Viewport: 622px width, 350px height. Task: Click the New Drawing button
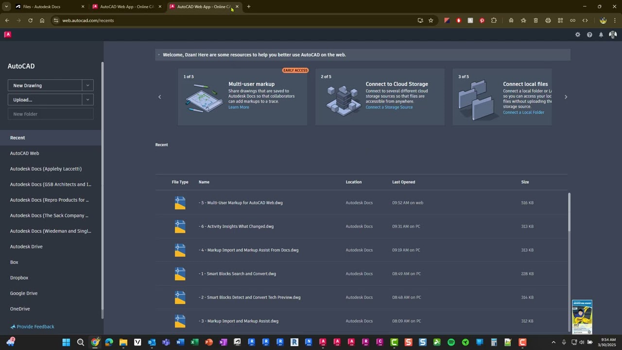[x=45, y=86]
